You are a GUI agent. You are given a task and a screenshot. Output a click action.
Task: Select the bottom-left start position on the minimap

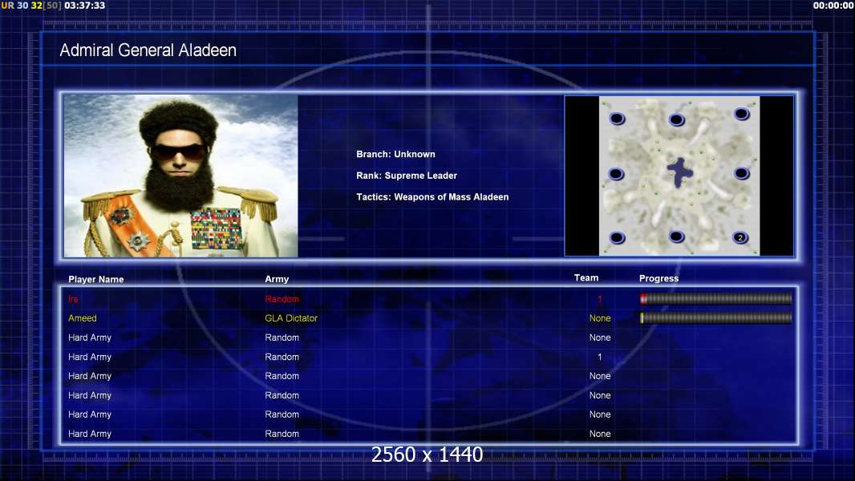tap(617, 237)
